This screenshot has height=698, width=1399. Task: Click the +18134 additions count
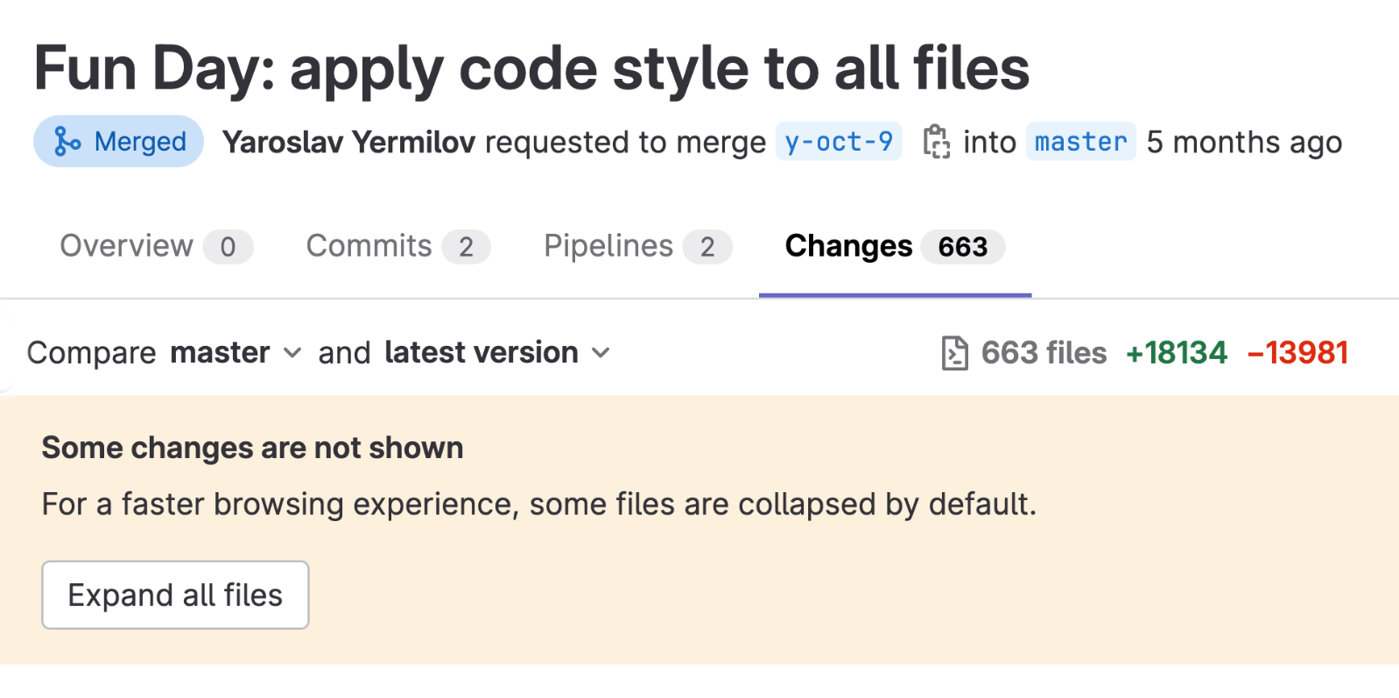pyautogui.click(x=1177, y=353)
